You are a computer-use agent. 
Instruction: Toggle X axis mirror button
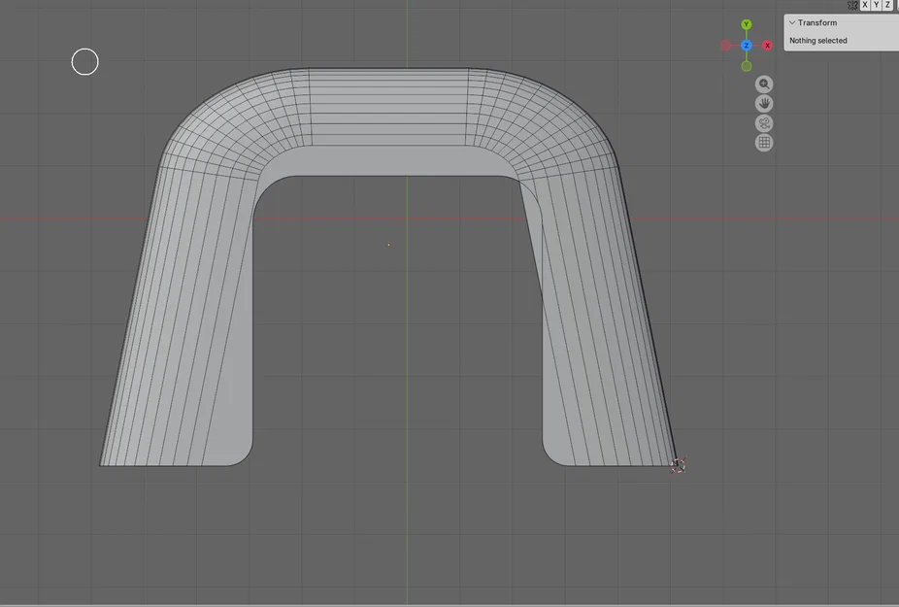click(865, 5)
